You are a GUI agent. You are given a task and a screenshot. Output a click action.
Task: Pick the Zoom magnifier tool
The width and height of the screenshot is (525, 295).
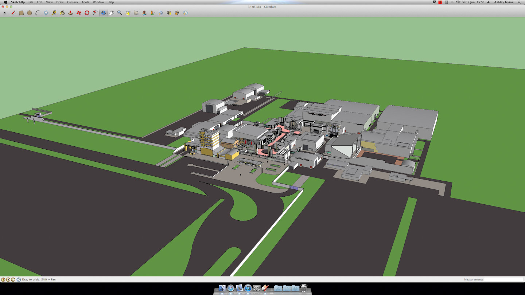pos(120,13)
